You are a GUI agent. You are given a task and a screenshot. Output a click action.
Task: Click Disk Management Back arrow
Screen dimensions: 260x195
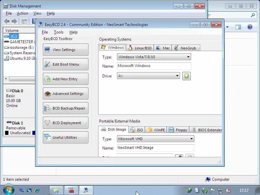tap(6, 21)
